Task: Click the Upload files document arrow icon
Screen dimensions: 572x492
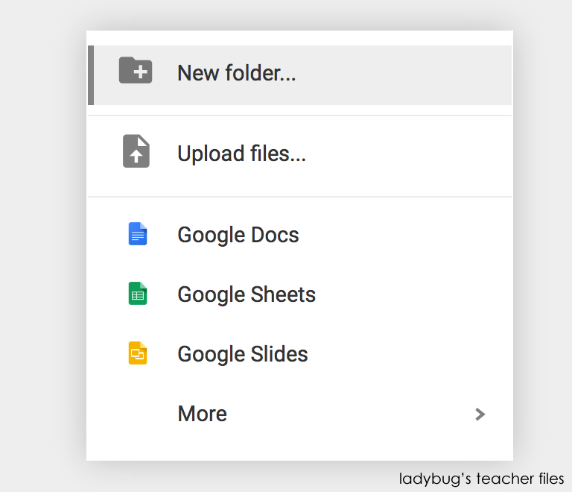Action: (136, 151)
